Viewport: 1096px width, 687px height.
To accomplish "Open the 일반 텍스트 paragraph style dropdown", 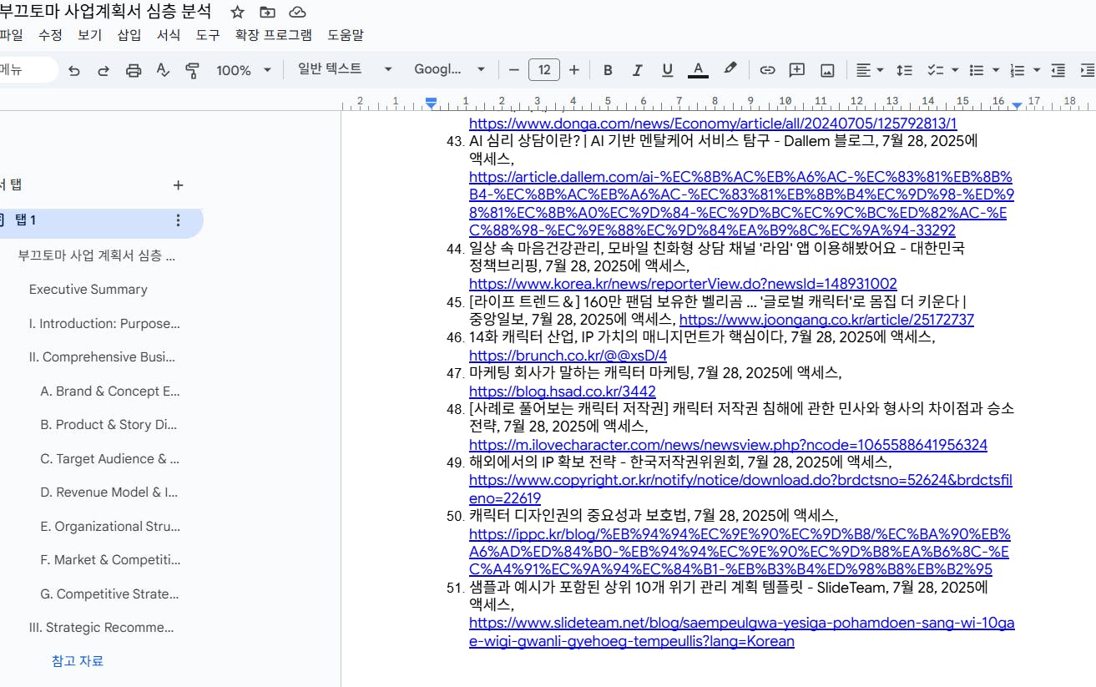I will [344, 69].
